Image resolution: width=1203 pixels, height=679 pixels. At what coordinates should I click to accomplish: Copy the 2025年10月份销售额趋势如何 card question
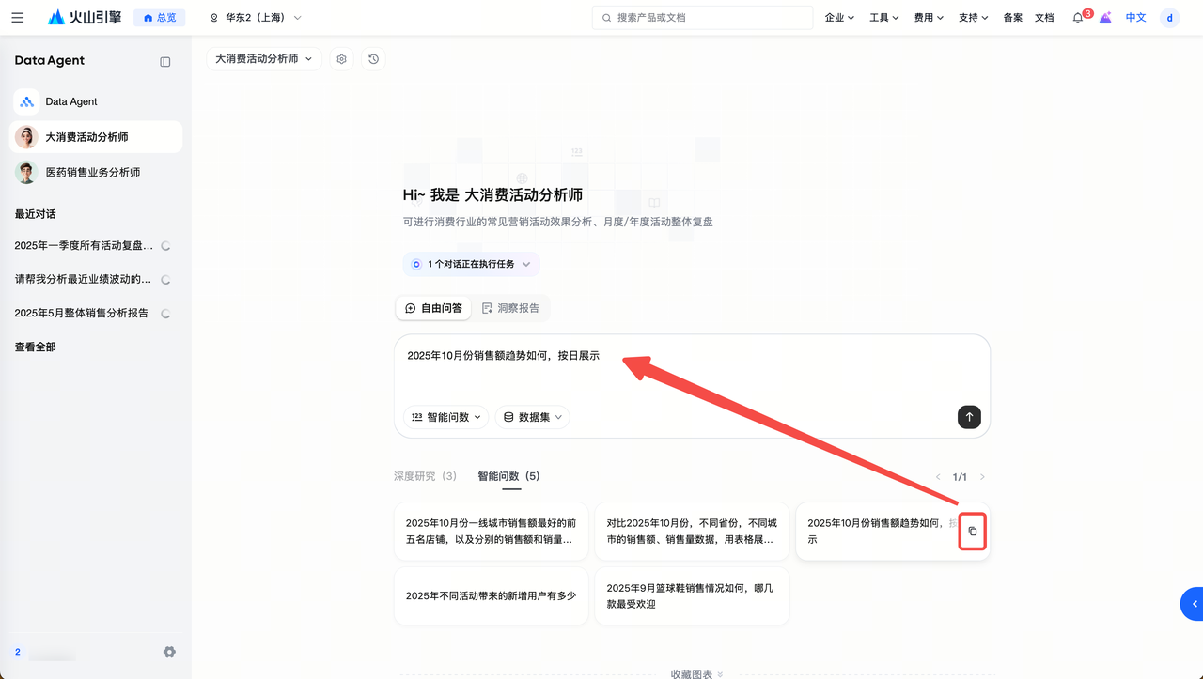point(973,532)
